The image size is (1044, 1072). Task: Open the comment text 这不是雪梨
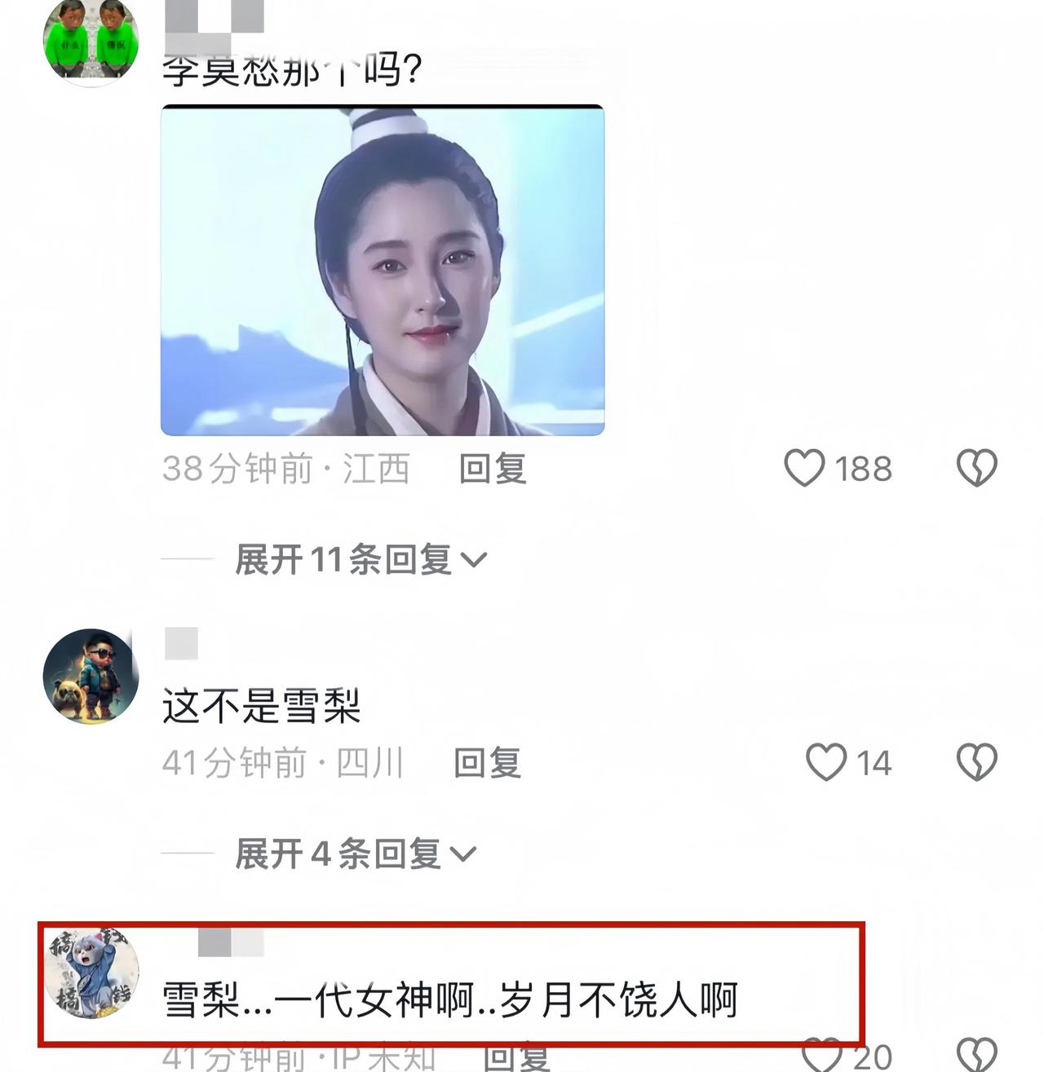[x=261, y=706]
